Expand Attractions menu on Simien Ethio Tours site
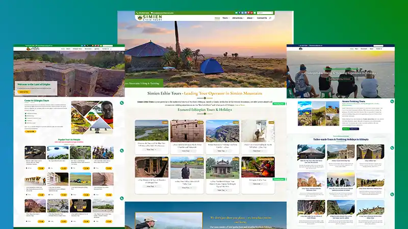408x229 pixels. tap(238, 18)
